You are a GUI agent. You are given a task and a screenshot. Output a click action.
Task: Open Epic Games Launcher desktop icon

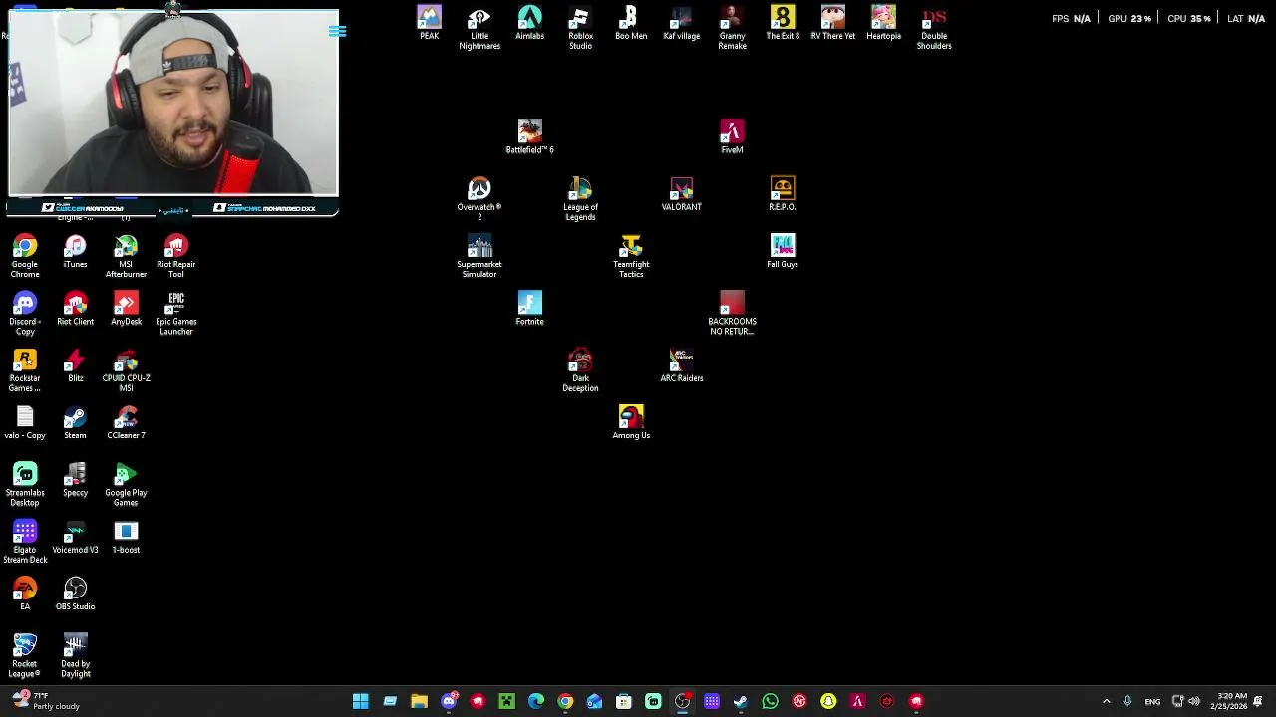pos(176,313)
